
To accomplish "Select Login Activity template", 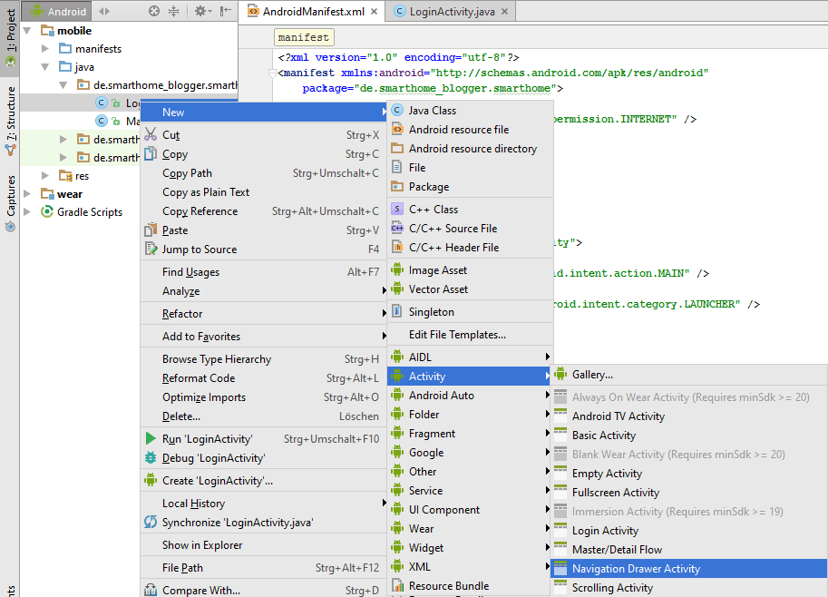I will [688, 530].
